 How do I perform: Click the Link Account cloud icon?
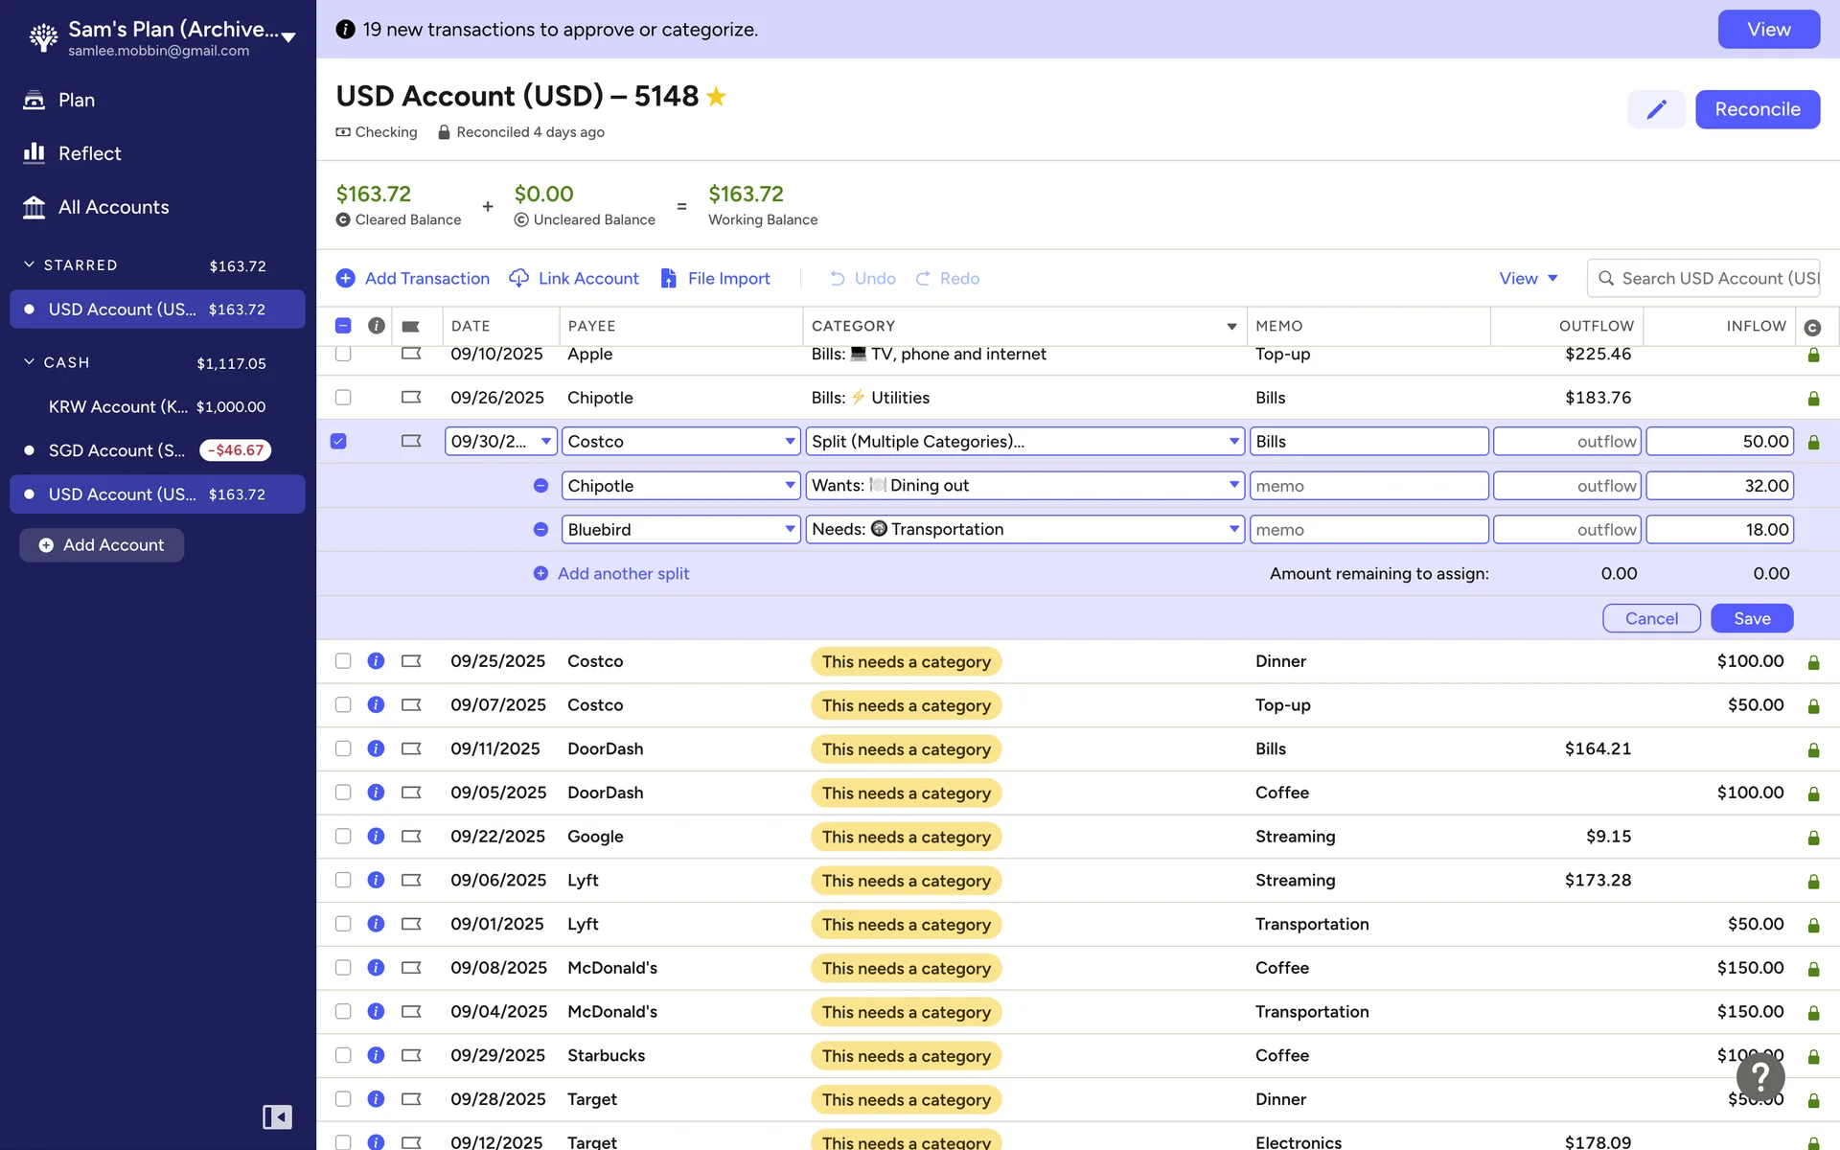(x=518, y=278)
